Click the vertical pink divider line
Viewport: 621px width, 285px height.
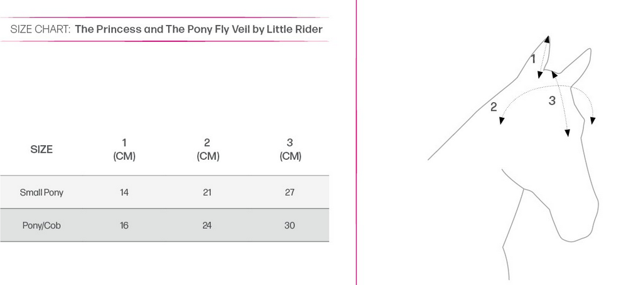pyautogui.click(x=357, y=142)
